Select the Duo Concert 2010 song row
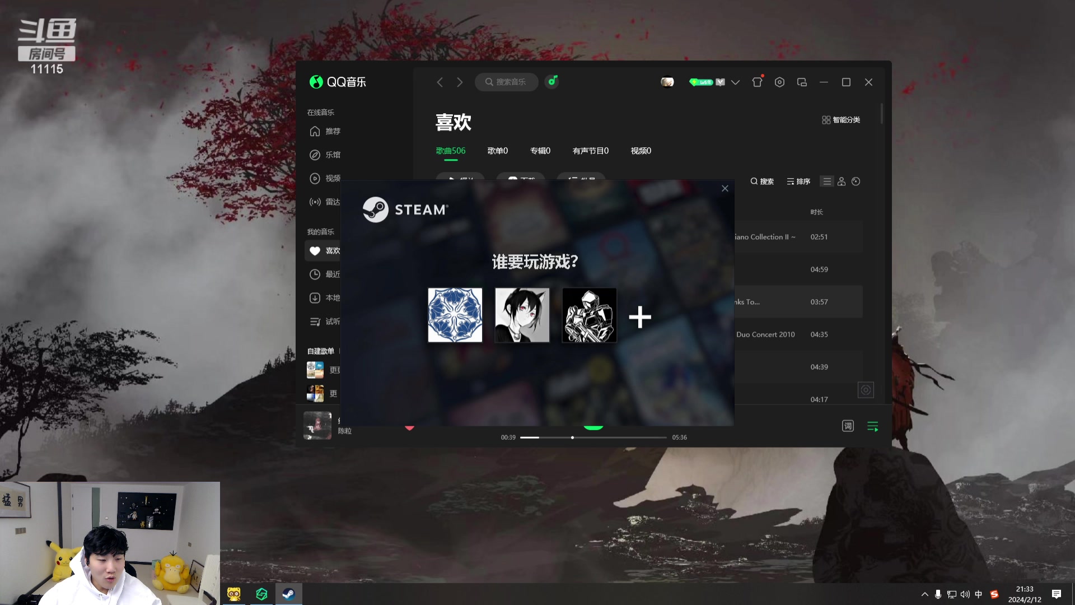 [x=798, y=334]
